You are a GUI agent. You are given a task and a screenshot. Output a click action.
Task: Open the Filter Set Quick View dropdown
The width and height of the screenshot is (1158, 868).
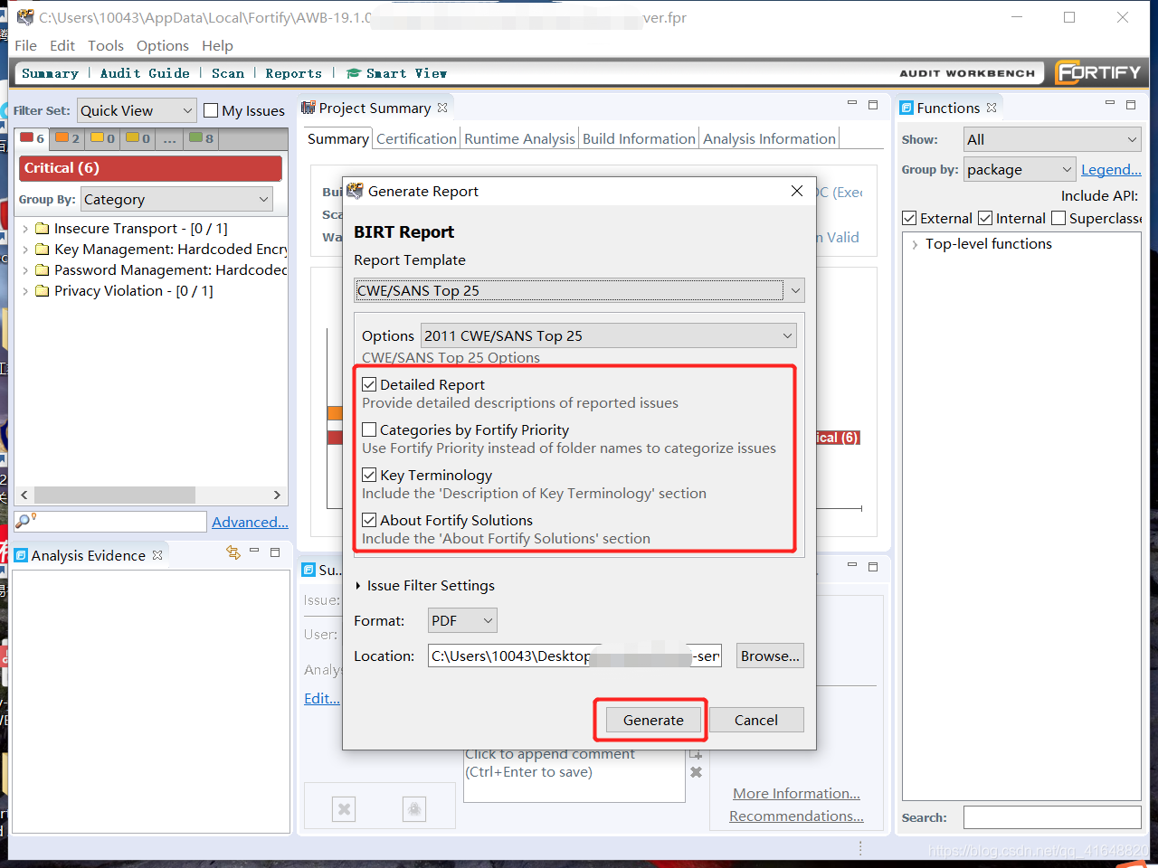click(137, 110)
